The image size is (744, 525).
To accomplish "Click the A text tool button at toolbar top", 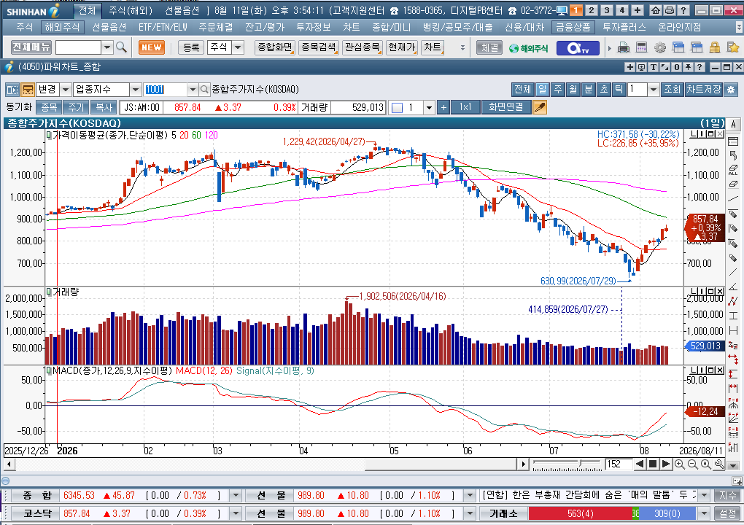I will click(733, 124).
